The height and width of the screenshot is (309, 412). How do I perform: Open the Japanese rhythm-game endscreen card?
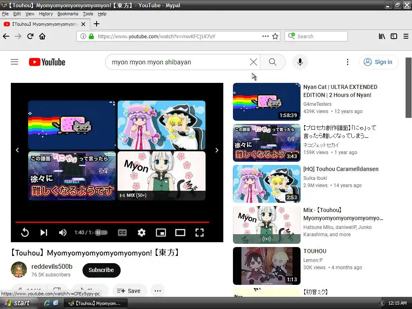point(72,176)
